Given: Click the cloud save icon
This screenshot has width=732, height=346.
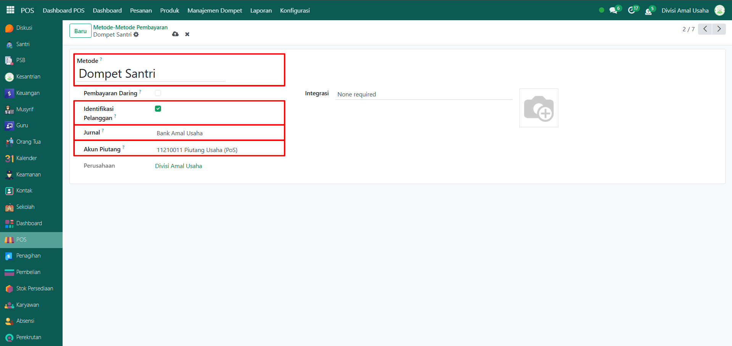Looking at the screenshot, I should click(x=175, y=34).
